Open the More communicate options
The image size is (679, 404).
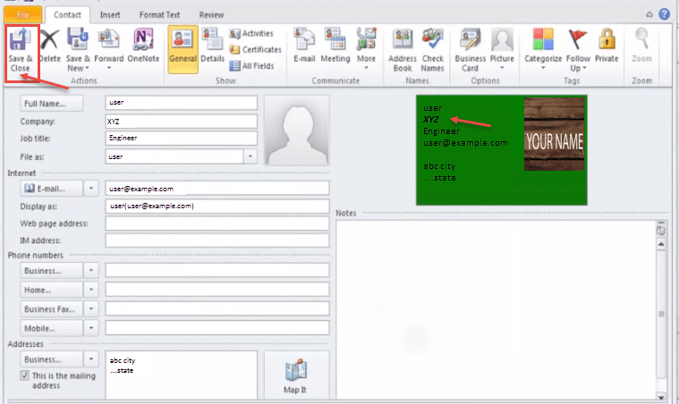coord(367,49)
